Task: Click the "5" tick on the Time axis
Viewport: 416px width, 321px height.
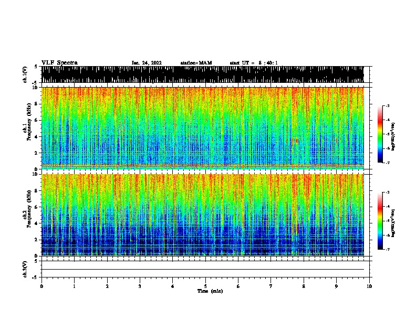Action: tap(205, 286)
